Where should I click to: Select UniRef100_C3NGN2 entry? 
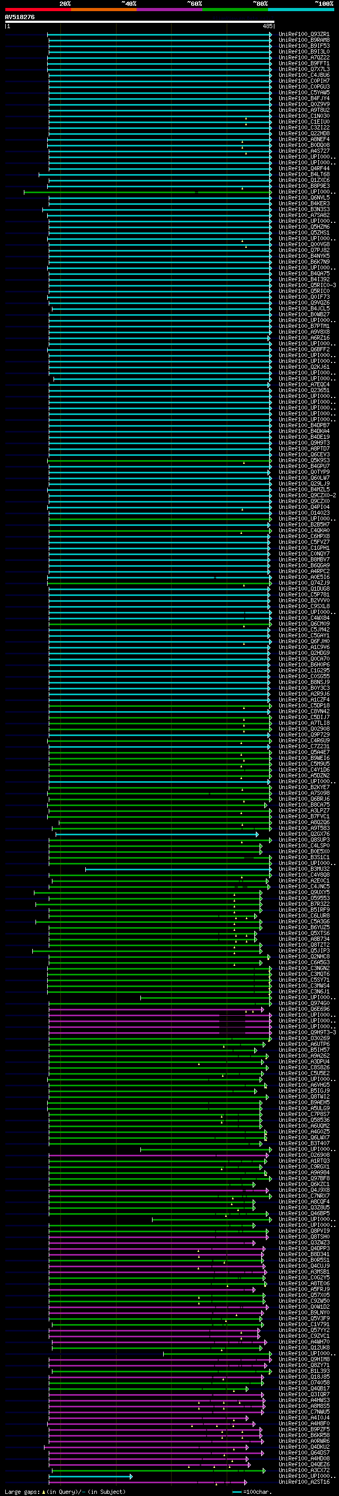[304, 968]
